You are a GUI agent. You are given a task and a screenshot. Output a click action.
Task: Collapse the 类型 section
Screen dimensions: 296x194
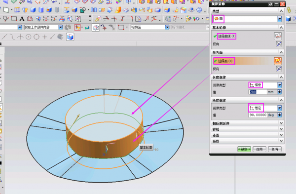tap(281, 11)
